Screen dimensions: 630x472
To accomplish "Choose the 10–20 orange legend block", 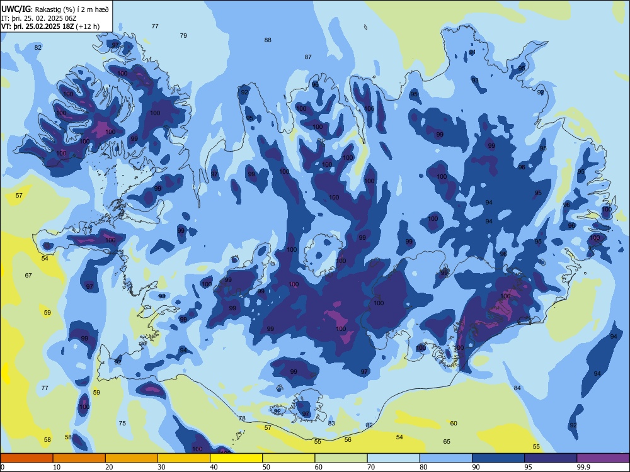I will click(79, 458).
